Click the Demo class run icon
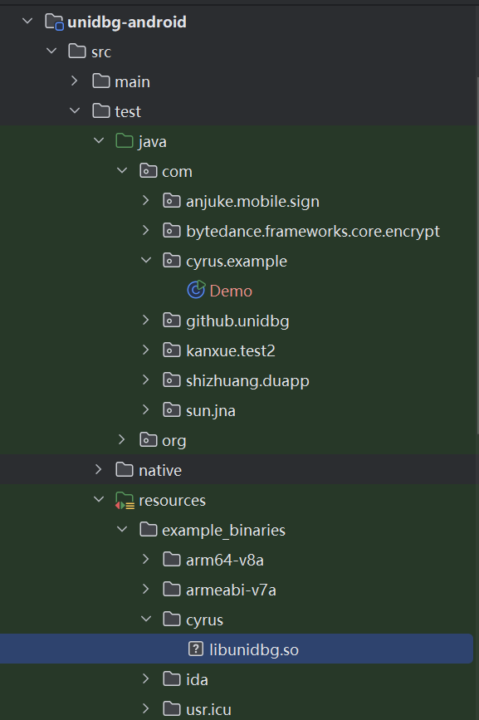This screenshot has height=720, width=479. point(196,290)
